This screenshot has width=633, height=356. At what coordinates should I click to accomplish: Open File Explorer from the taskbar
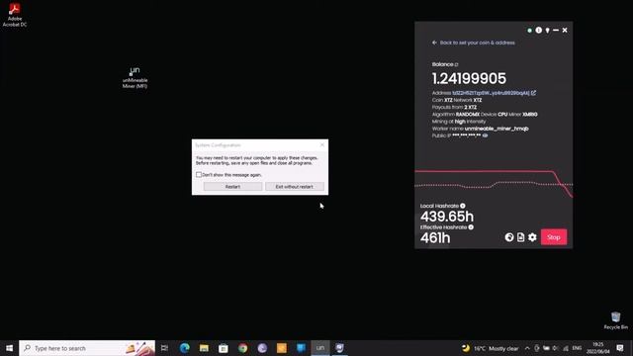(204, 348)
